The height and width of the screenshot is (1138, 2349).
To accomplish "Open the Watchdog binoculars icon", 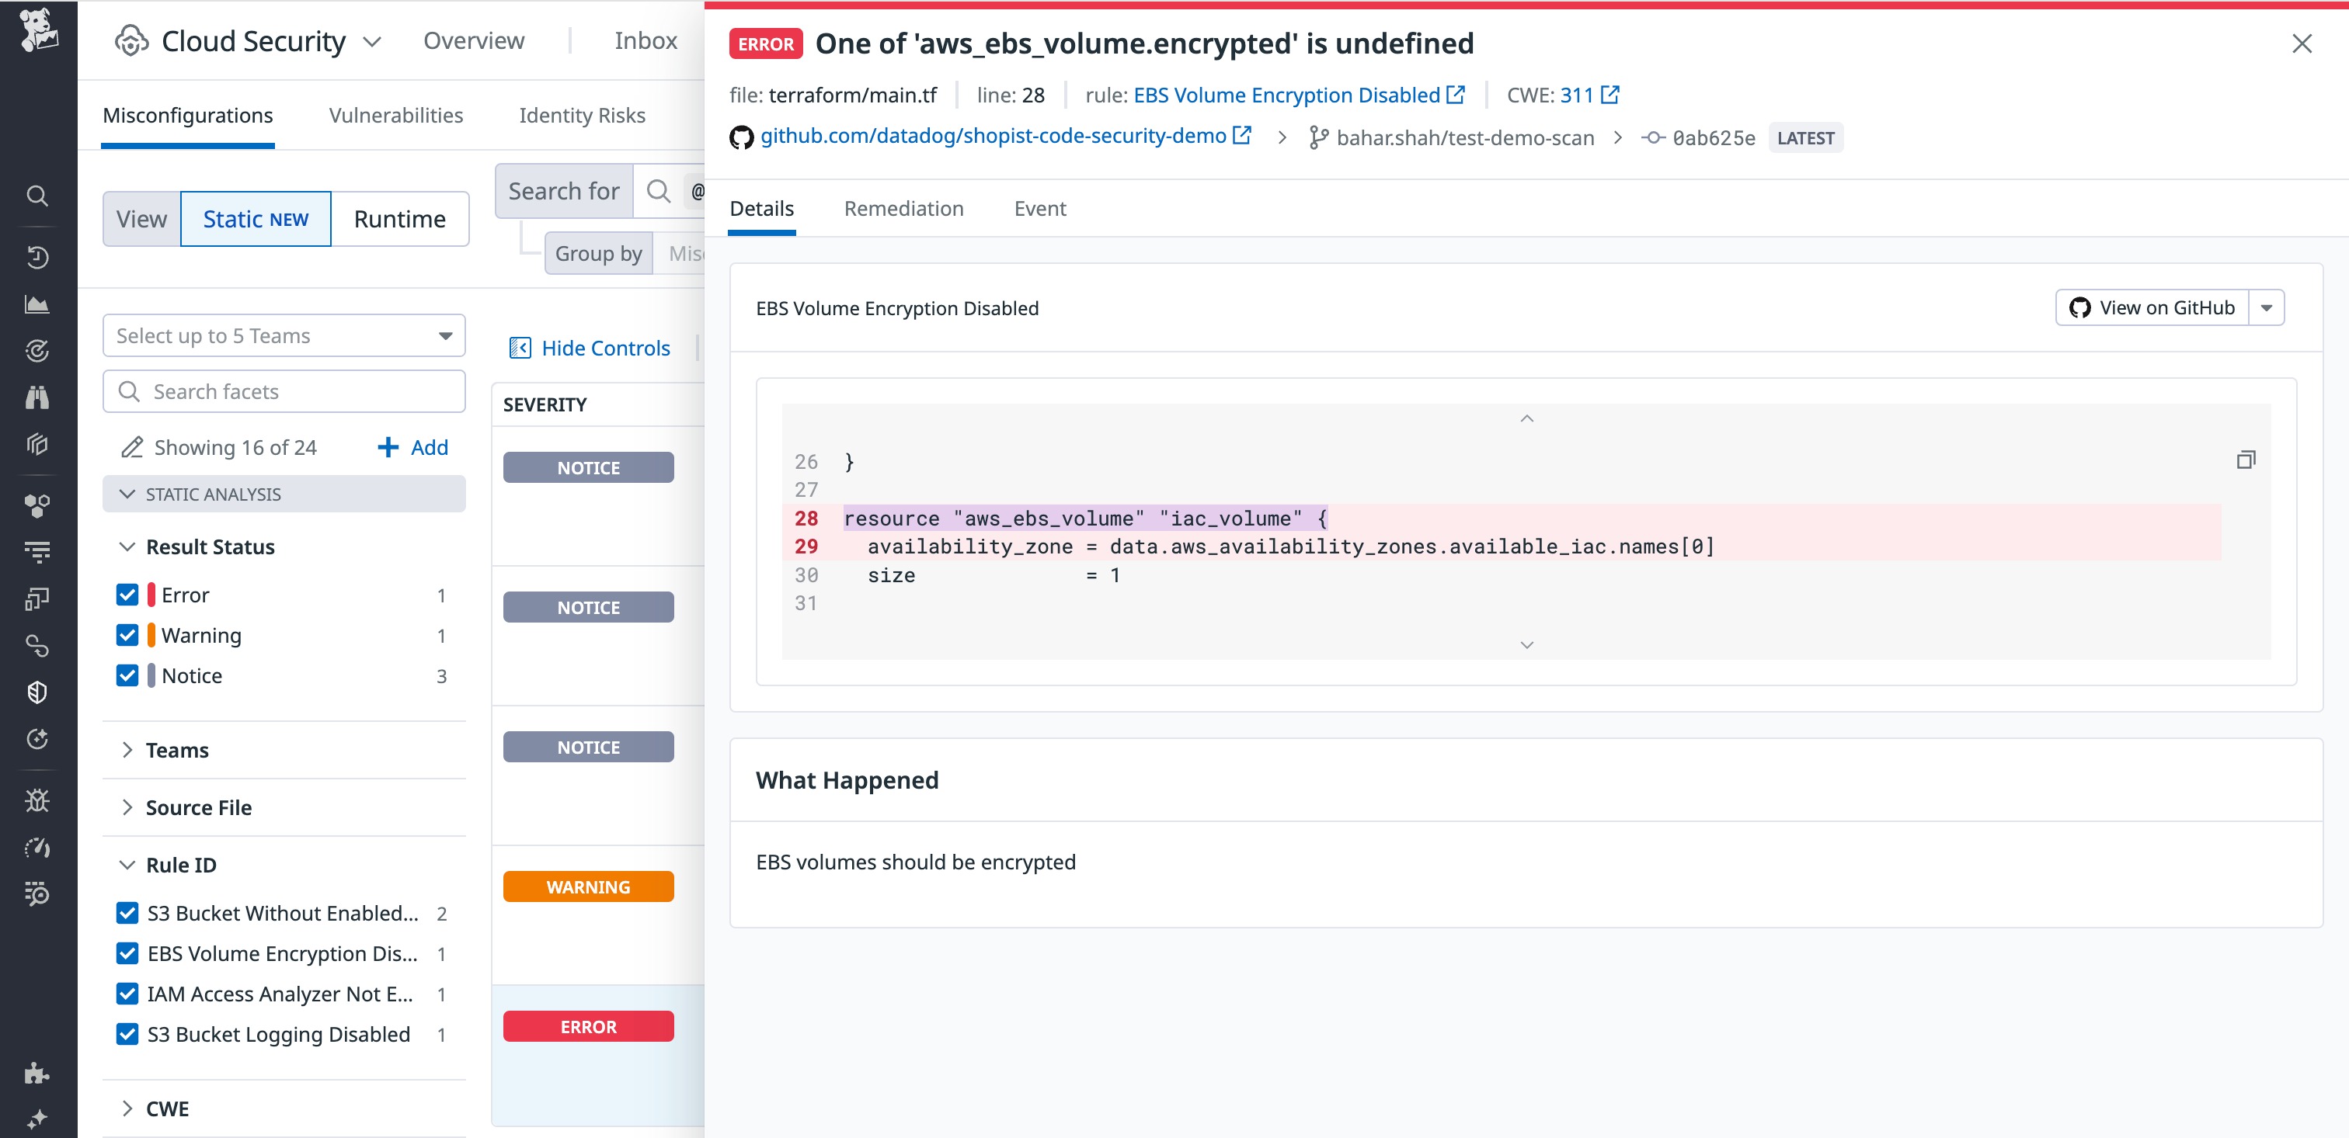I will (37, 397).
